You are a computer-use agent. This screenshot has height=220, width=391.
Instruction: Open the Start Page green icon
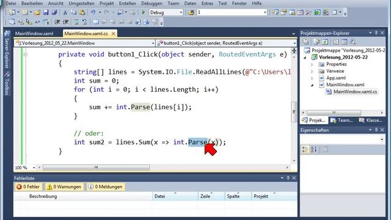coord(317,12)
